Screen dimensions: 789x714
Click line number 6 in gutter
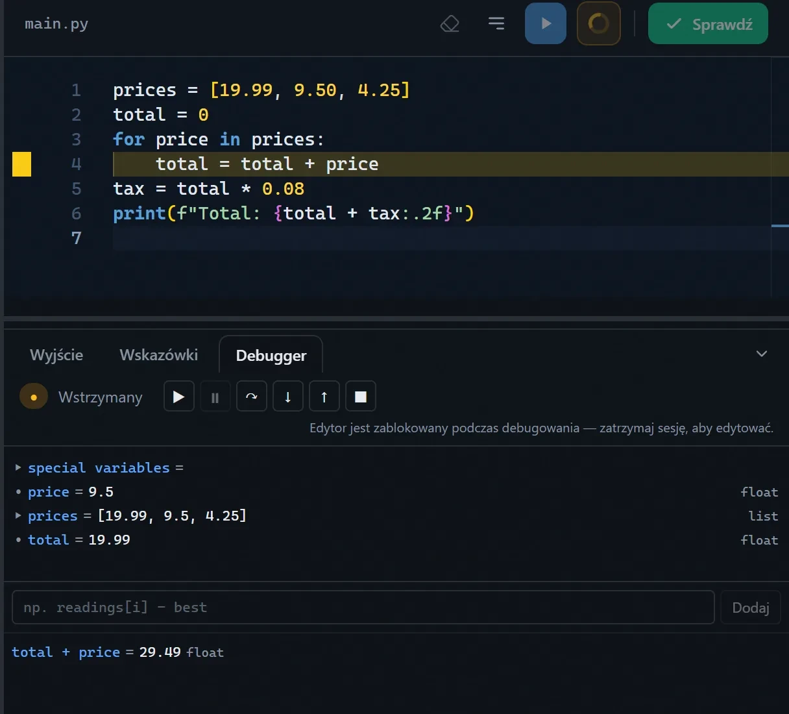(77, 214)
